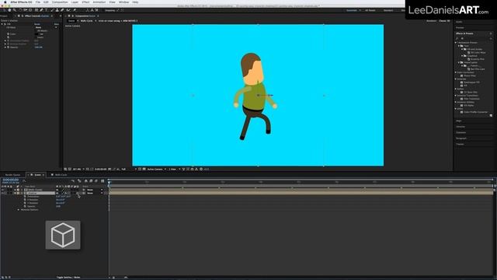
Task: Open the Fill Mask dropdown
Action: pyautogui.click(x=47, y=27)
